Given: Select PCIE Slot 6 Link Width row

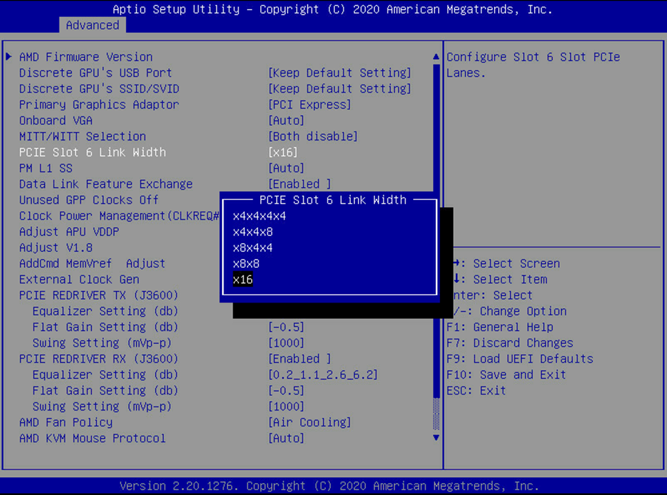Looking at the screenshot, I should click(92, 152).
